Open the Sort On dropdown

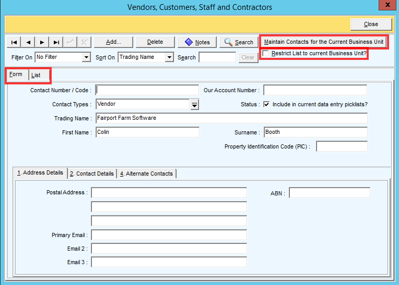point(169,57)
